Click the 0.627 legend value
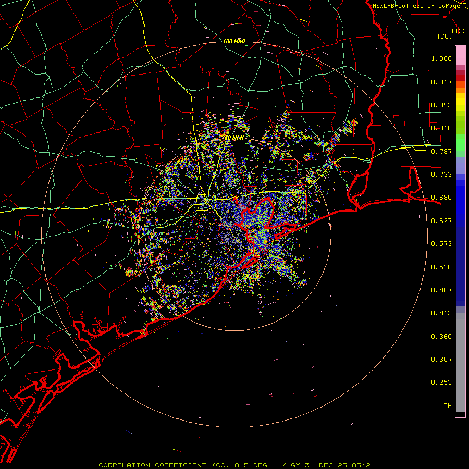The height and width of the screenshot is (469, 469). coord(441,221)
